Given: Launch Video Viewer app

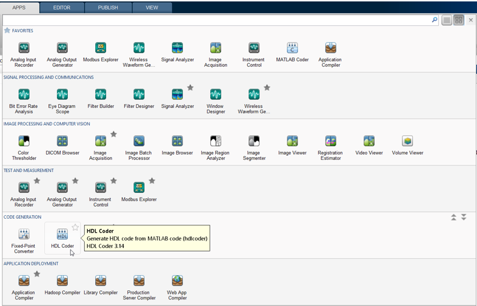Looking at the screenshot, I should 369,145.
